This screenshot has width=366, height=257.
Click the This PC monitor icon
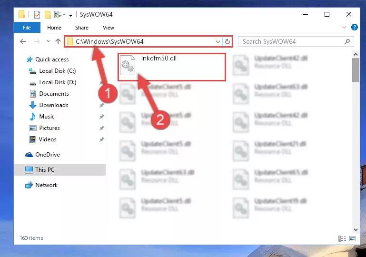click(x=29, y=170)
